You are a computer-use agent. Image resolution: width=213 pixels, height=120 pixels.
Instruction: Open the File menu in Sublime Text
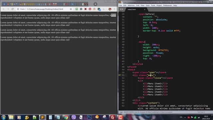point(120,5)
